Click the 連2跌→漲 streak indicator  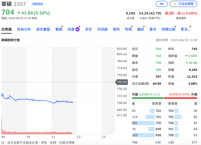point(181,13)
